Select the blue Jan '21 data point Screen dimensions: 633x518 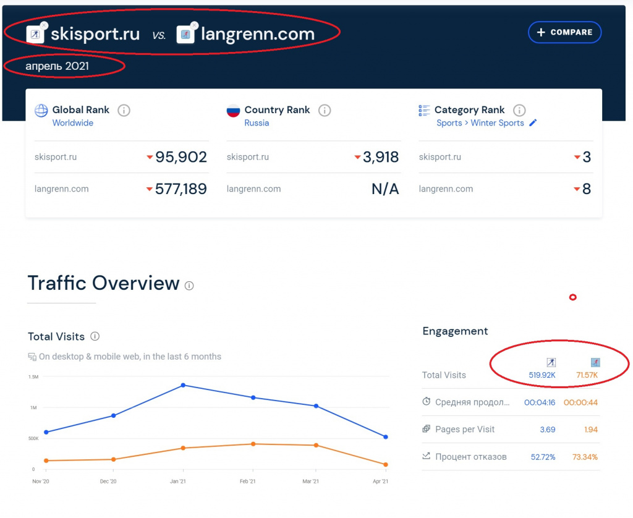pyautogui.click(x=183, y=385)
